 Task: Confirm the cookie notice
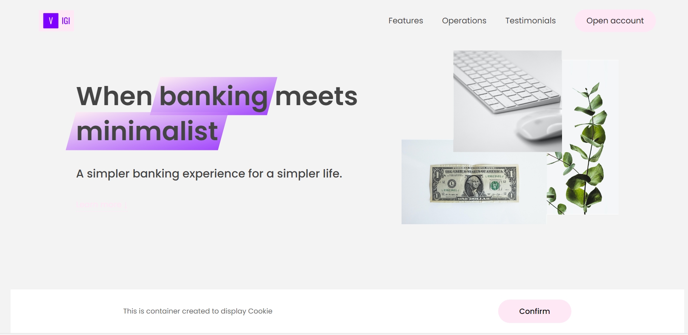534,311
